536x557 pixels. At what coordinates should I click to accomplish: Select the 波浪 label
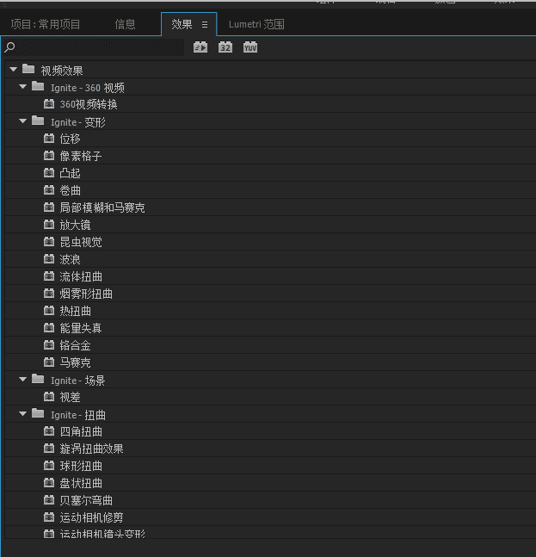click(70, 259)
